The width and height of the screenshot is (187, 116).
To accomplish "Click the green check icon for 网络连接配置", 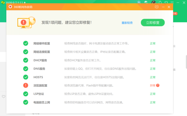I will click(x=26, y=52).
